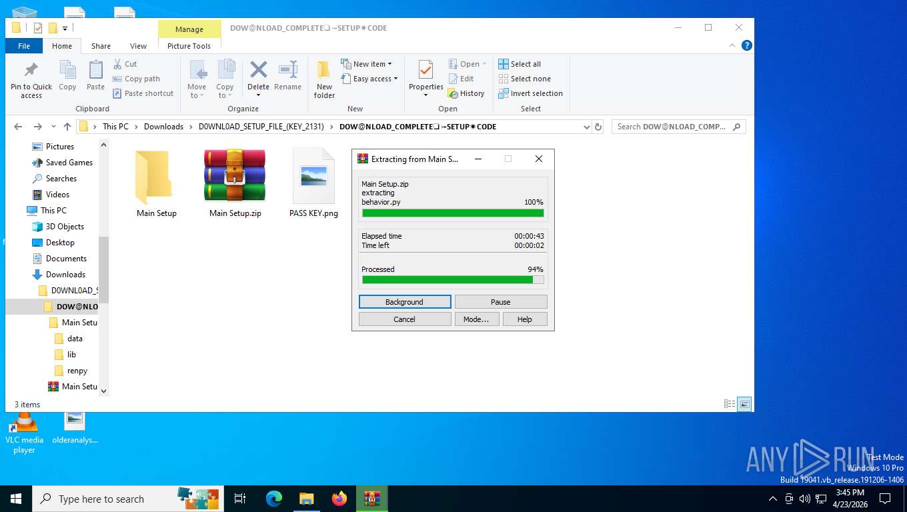The width and height of the screenshot is (907, 512).
Task: Click the Processed total progress bar
Action: 453,280
